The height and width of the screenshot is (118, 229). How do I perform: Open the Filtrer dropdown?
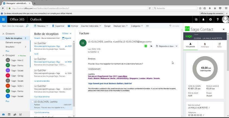[x=67, y=33]
